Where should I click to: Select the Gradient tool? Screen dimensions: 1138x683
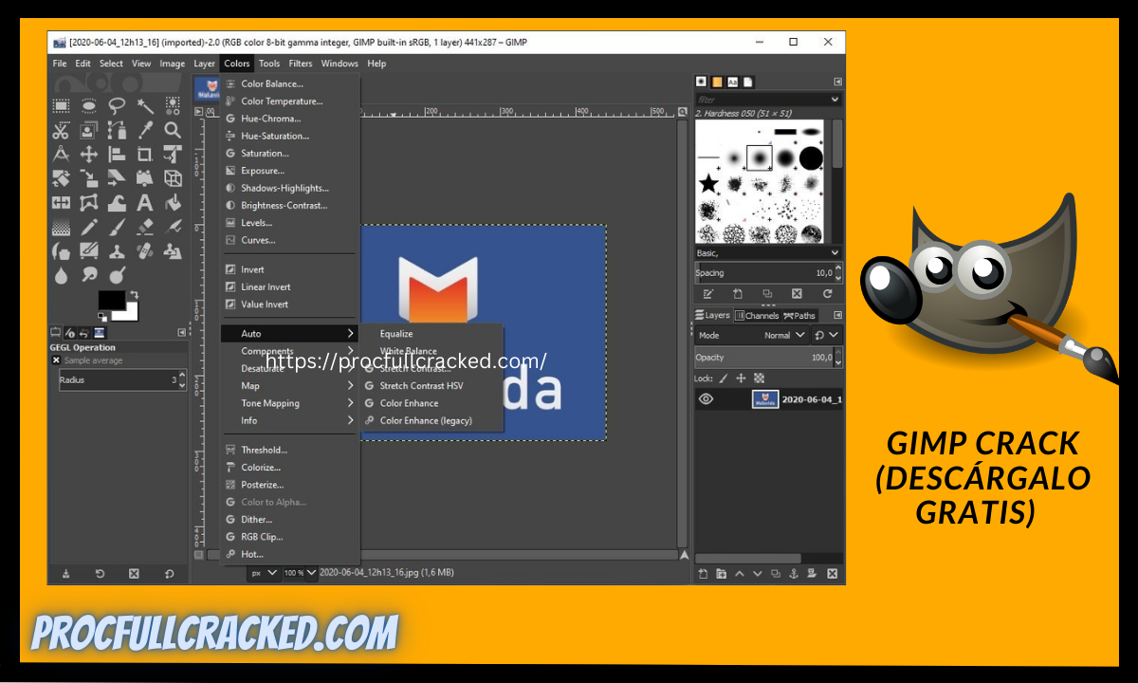pos(61,228)
